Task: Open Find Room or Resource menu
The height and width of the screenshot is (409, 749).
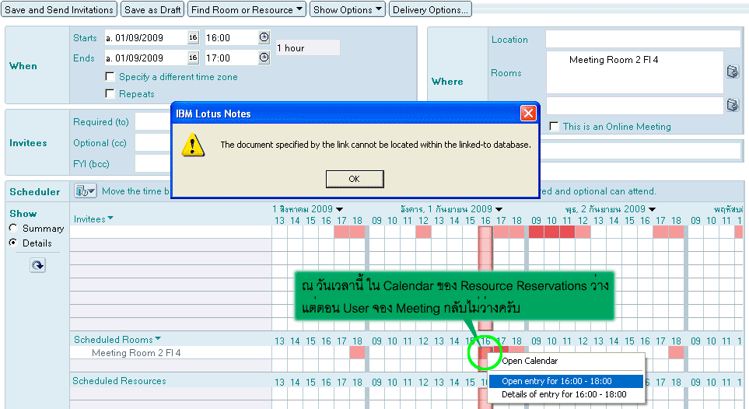Action: [x=247, y=9]
